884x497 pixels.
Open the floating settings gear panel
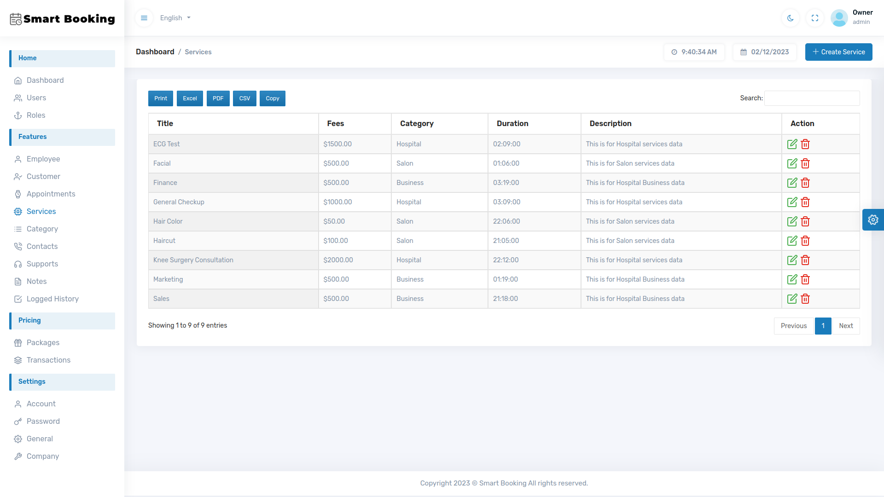tap(873, 220)
